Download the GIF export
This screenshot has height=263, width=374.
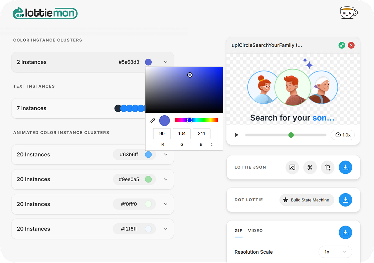coord(345,233)
